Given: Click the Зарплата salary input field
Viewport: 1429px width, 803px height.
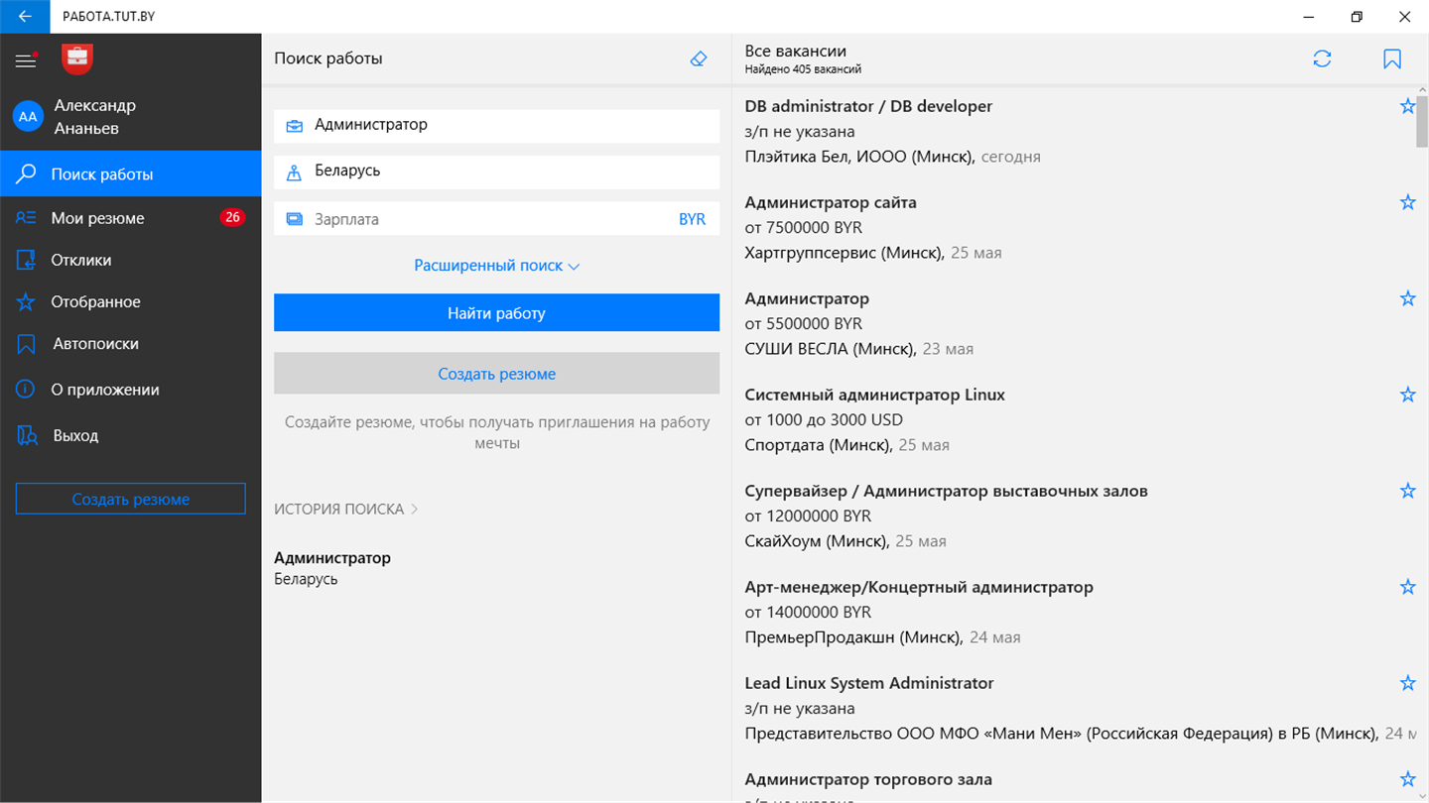Looking at the screenshot, I should [476, 219].
